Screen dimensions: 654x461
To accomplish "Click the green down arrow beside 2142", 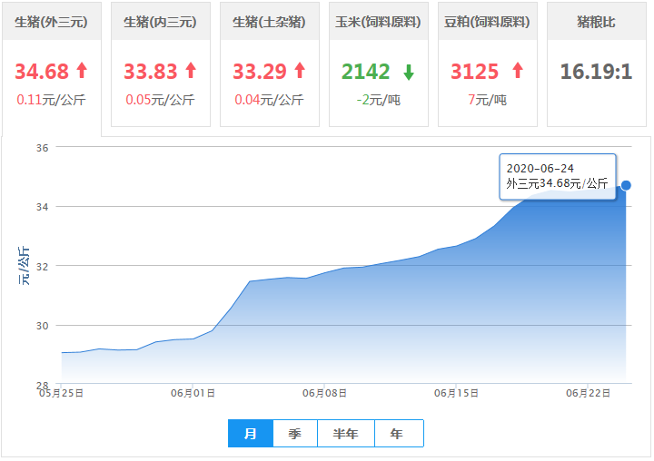I will point(409,72).
